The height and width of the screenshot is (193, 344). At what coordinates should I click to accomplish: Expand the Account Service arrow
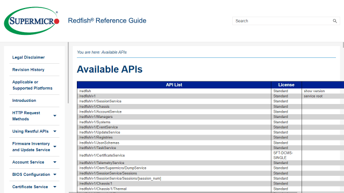(55, 162)
